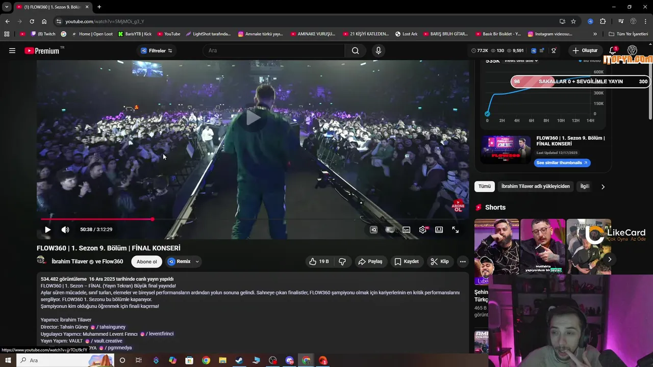Open the YouTube hamburger guide menu
This screenshot has height=367, width=653.
(x=12, y=50)
